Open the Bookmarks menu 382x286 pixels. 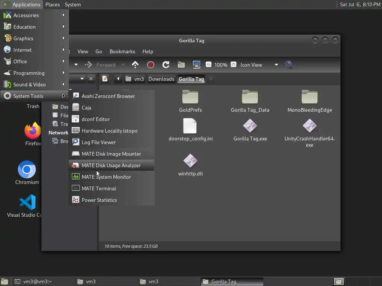(122, 51)
